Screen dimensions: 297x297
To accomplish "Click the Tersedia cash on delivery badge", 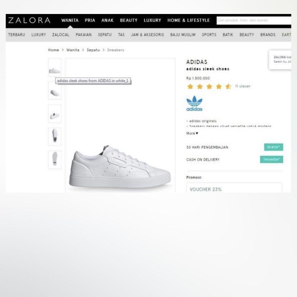I will pos(272,159).
